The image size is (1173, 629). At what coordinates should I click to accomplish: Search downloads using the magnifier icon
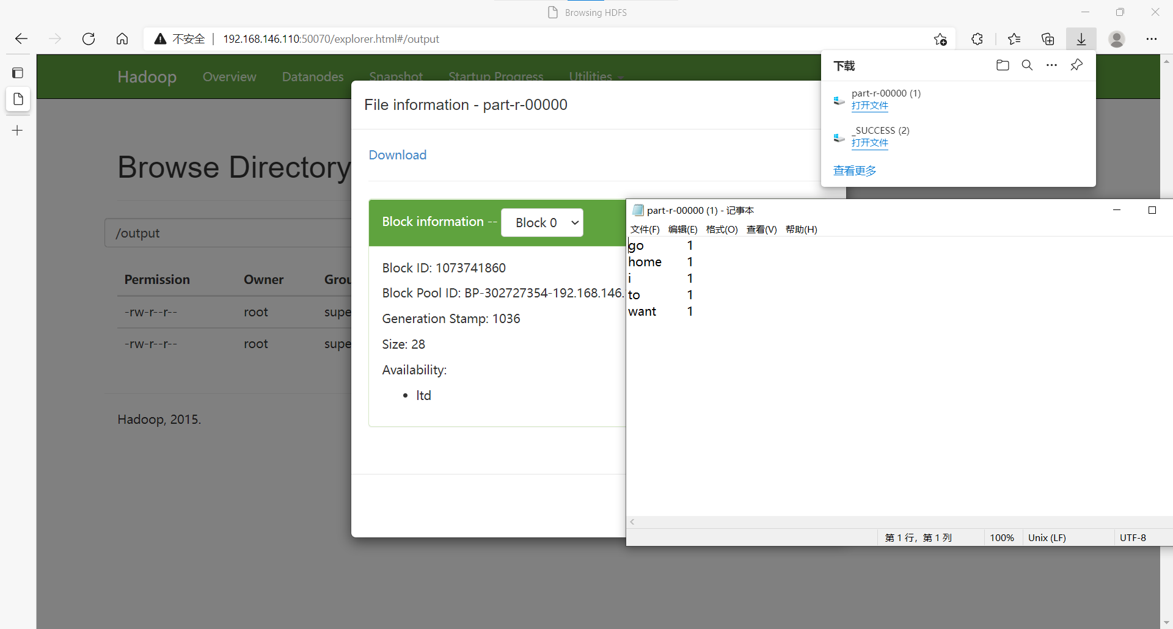1027,65
